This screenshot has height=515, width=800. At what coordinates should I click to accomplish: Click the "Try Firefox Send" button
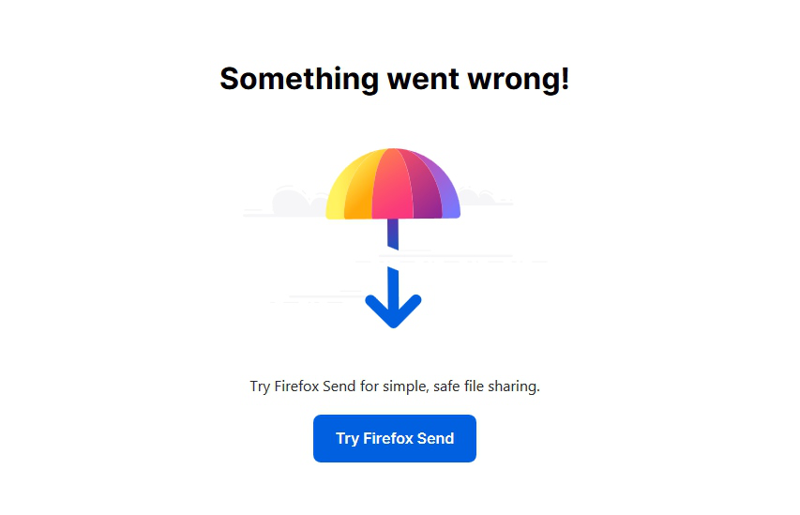pos(394,438)
